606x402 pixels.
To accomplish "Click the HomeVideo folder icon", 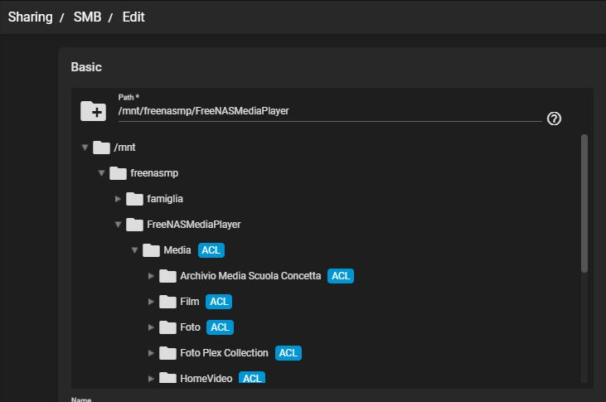I will coord(167,378).
